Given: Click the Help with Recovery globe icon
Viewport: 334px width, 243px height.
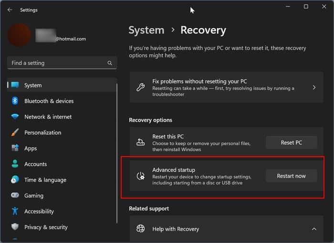Looking at the screenshot, I should (x=140, y=229).
